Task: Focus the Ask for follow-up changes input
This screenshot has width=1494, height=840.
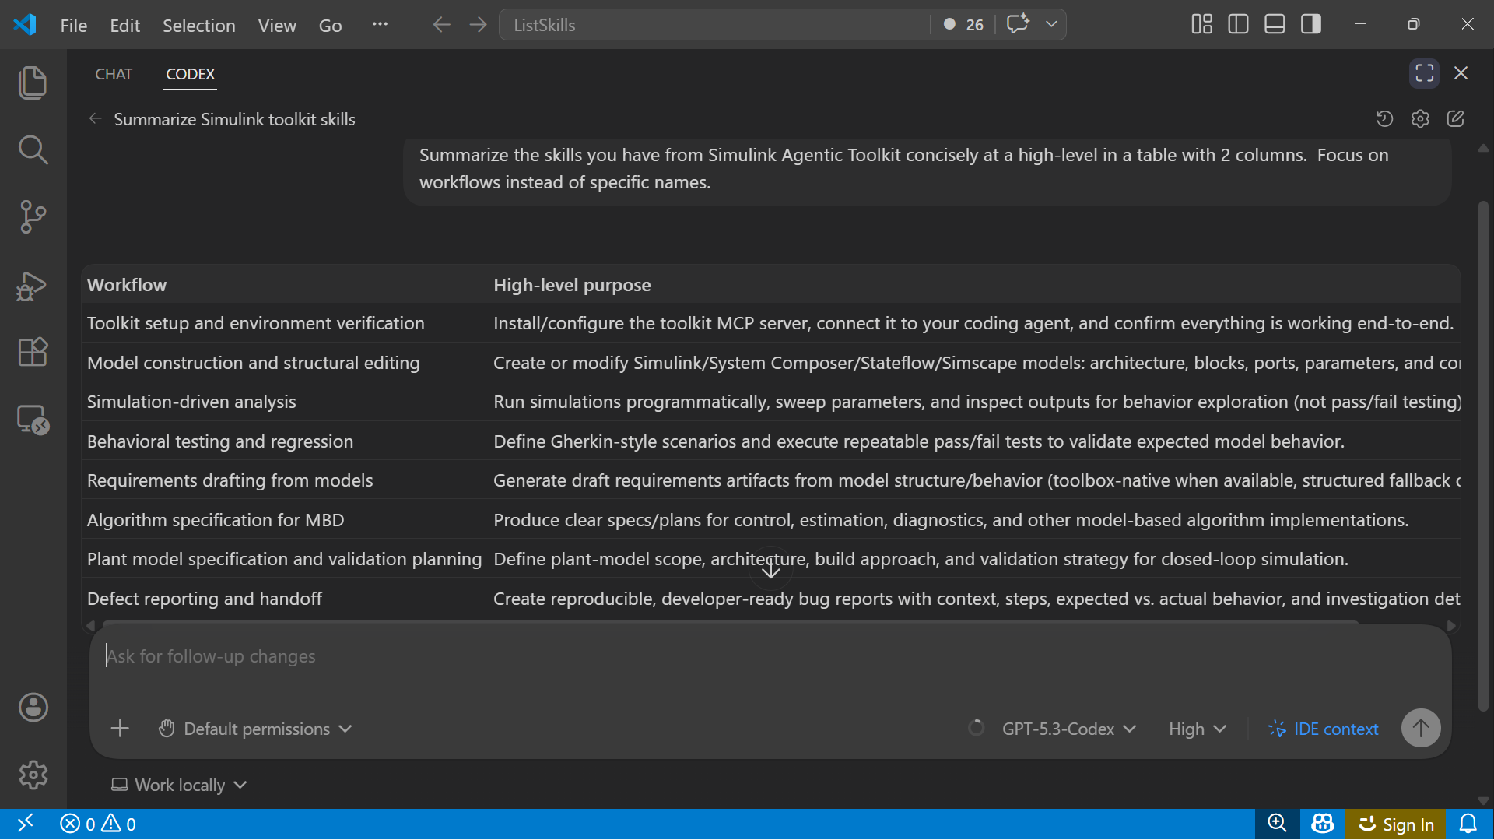Action: click(x=770, y=656)
